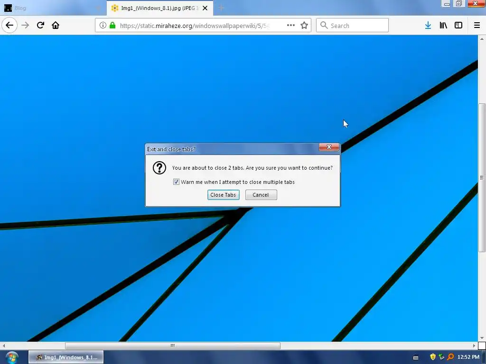Show site information via the info icon
Screen dimensions: 486x364
(103, 26)
